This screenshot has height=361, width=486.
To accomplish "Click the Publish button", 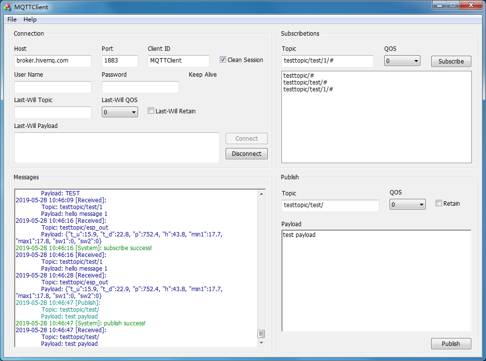I will (451, 344).
